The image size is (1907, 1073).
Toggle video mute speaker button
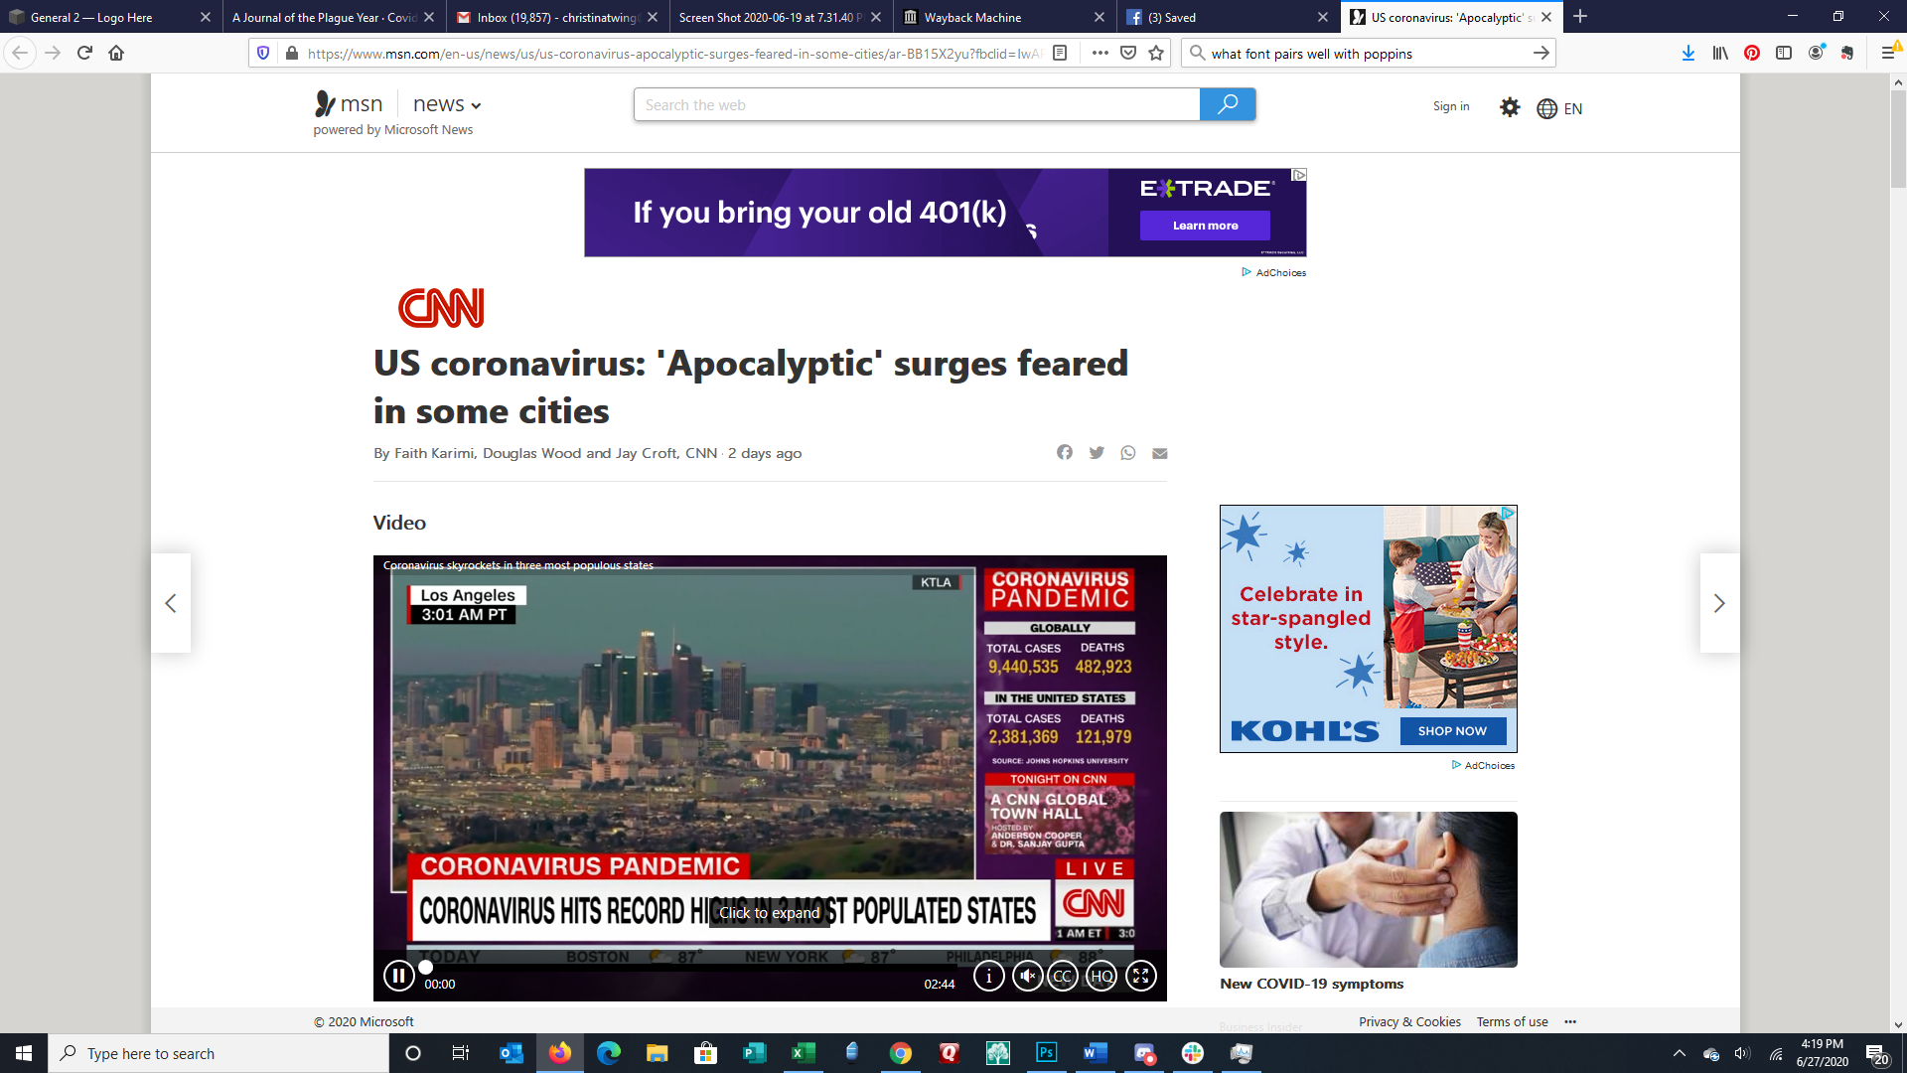(1027, 977)
